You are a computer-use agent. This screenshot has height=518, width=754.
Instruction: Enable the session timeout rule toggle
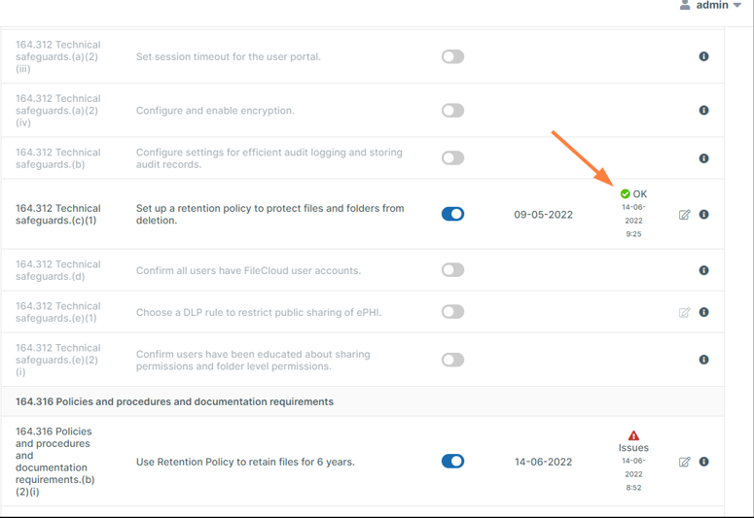point(452,57)
